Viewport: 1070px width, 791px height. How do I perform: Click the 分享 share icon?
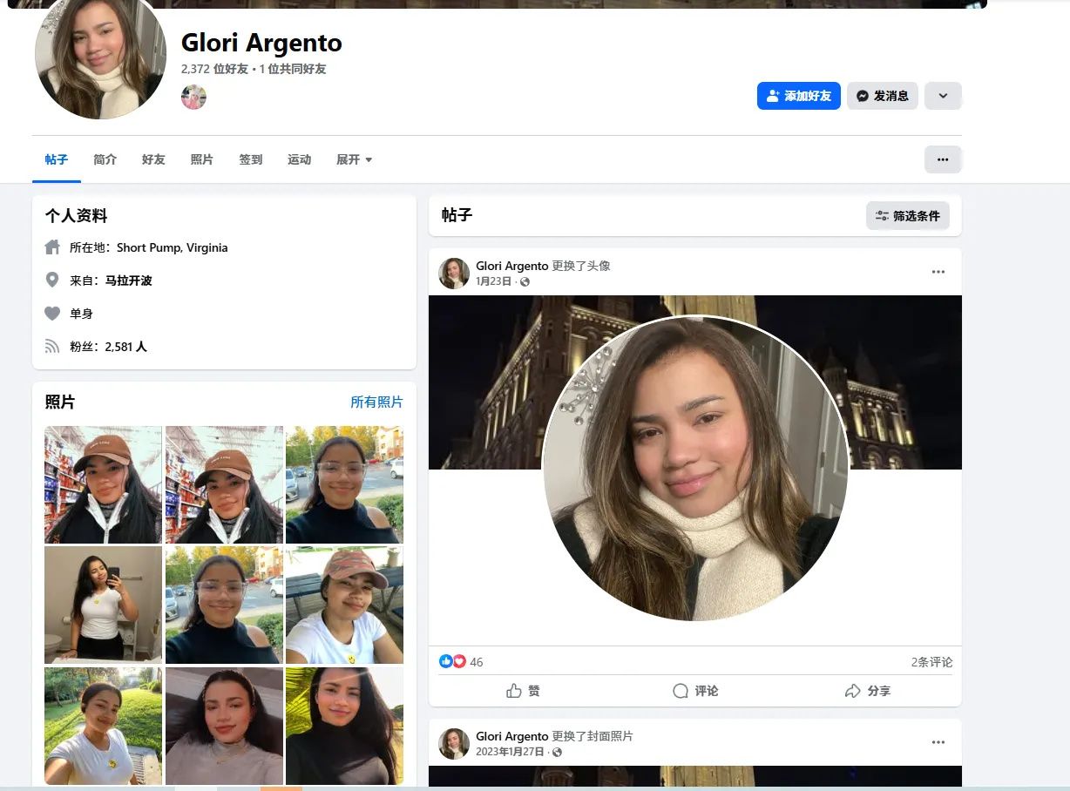pyautogui.click(x=850, y=690)
